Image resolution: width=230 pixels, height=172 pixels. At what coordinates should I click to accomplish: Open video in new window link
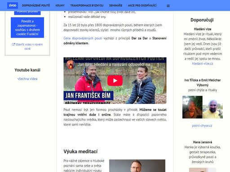click(x=27, y=47)
